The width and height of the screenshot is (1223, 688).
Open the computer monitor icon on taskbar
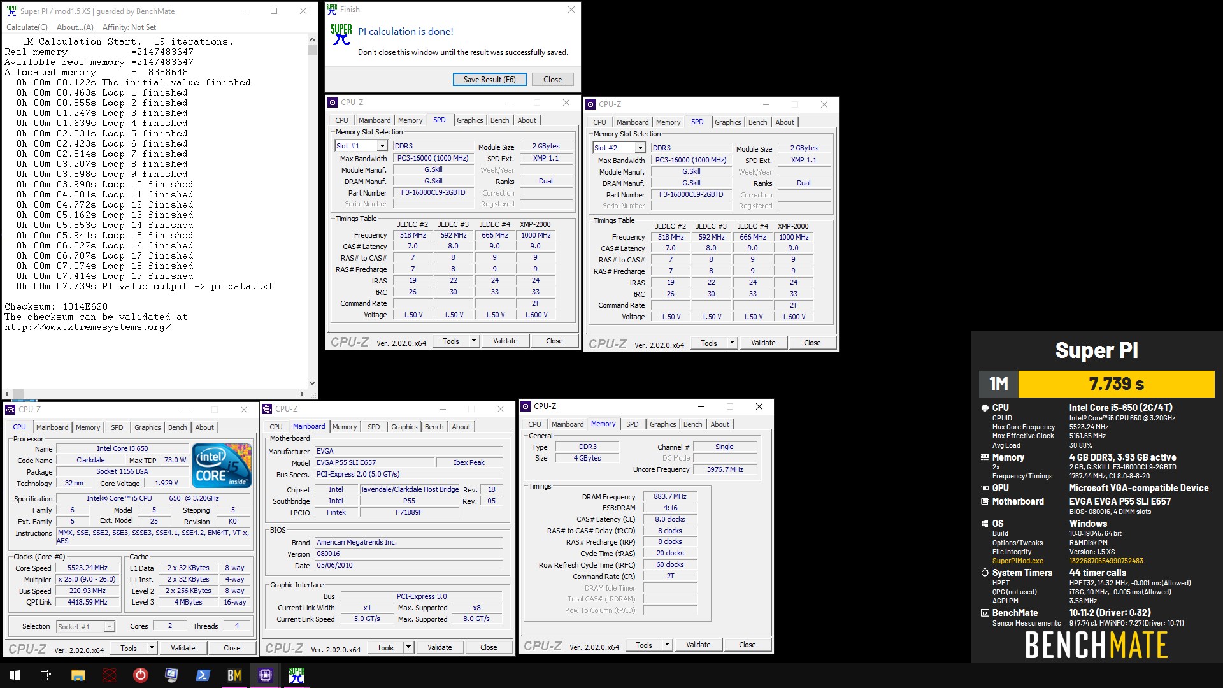pos(171,675)
